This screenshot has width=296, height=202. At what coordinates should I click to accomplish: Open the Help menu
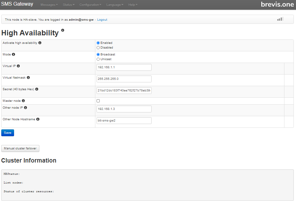[x=133, y=4]
